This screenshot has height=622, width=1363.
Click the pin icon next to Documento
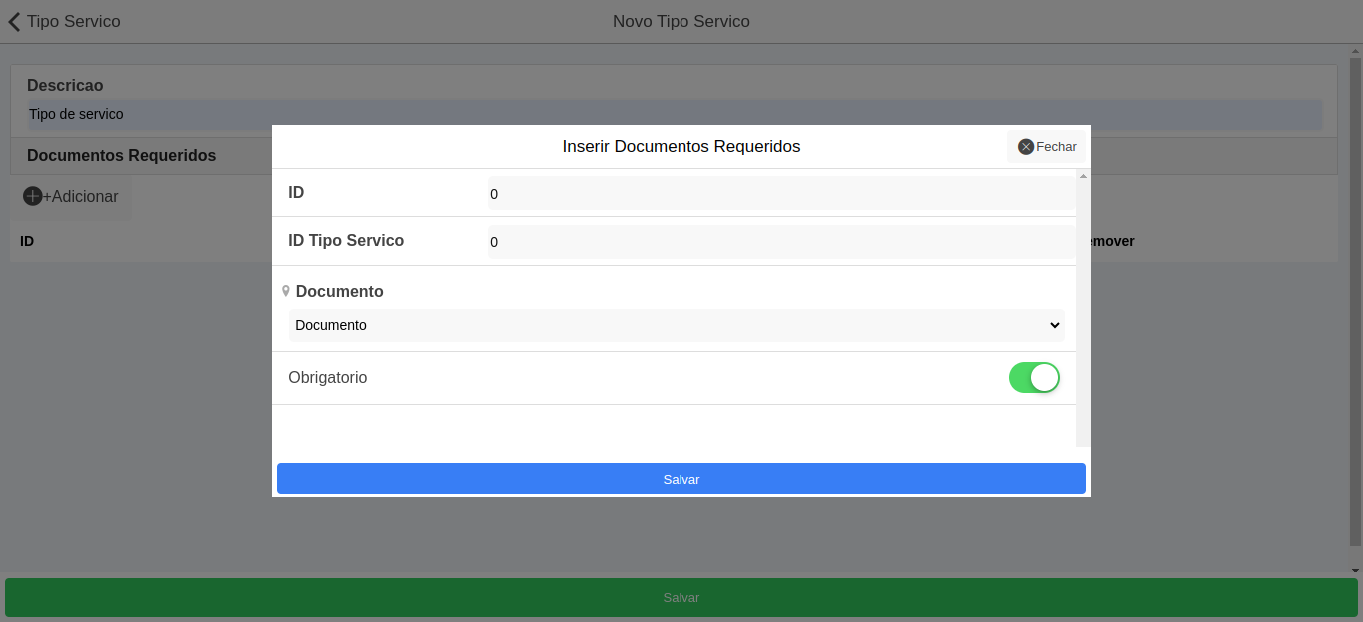point(286,291)
